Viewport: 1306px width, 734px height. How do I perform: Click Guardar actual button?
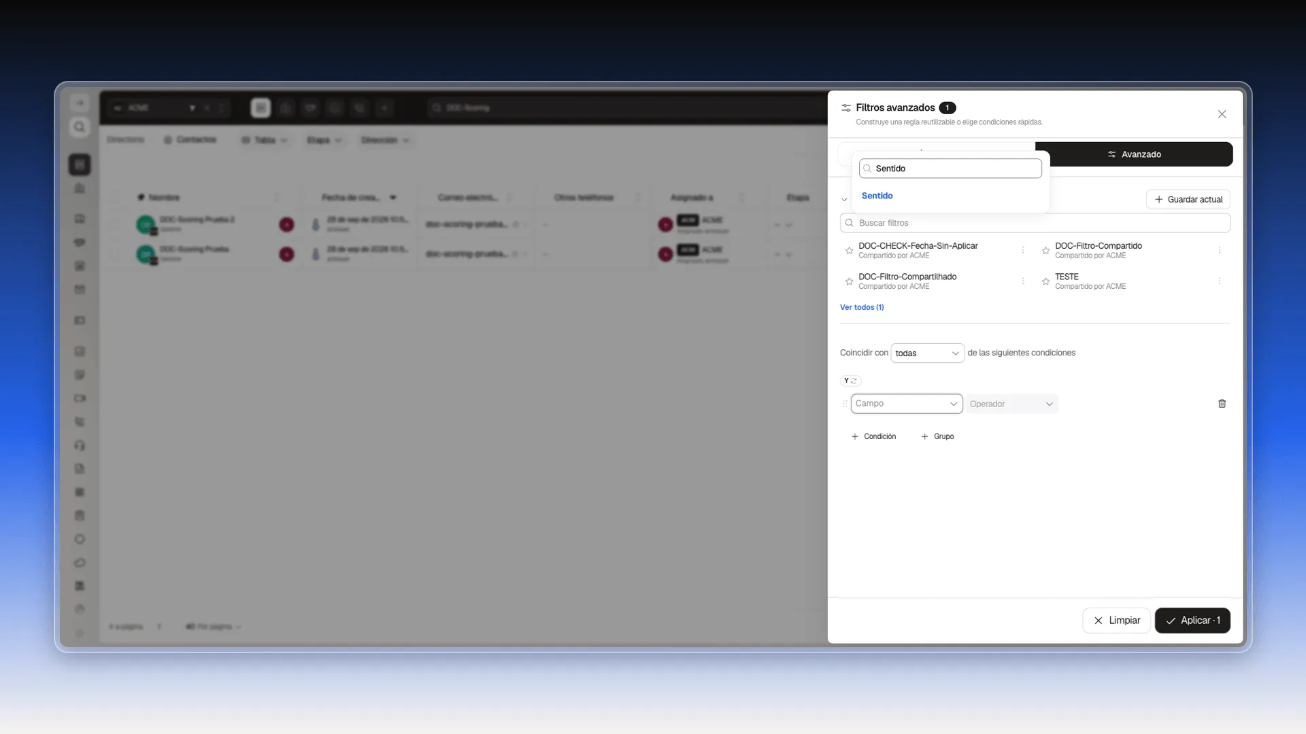coord(1188,199)
